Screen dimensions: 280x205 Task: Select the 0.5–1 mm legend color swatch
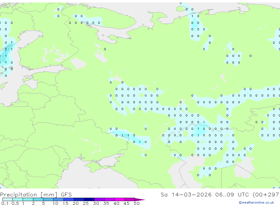[x=18, y=199]
